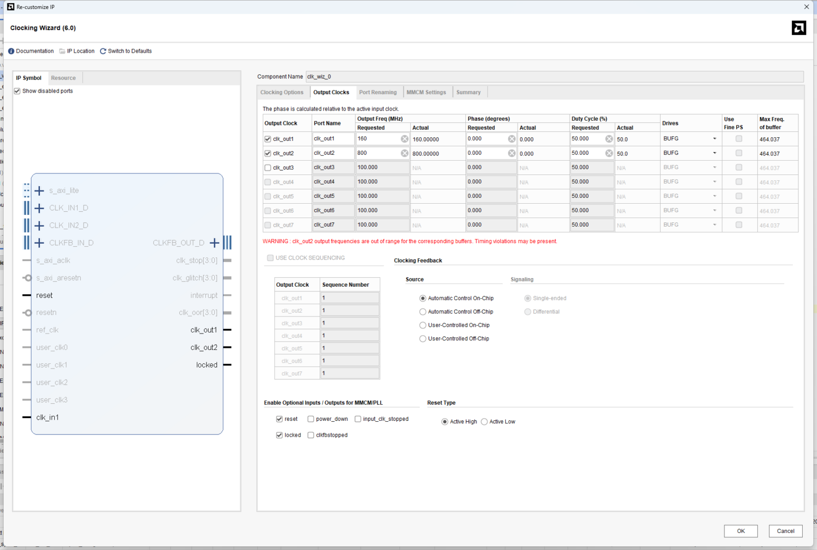Cancel the Re-customize IP dialog
The height and width of the screenshot is (550, 817).
point(785,531)
